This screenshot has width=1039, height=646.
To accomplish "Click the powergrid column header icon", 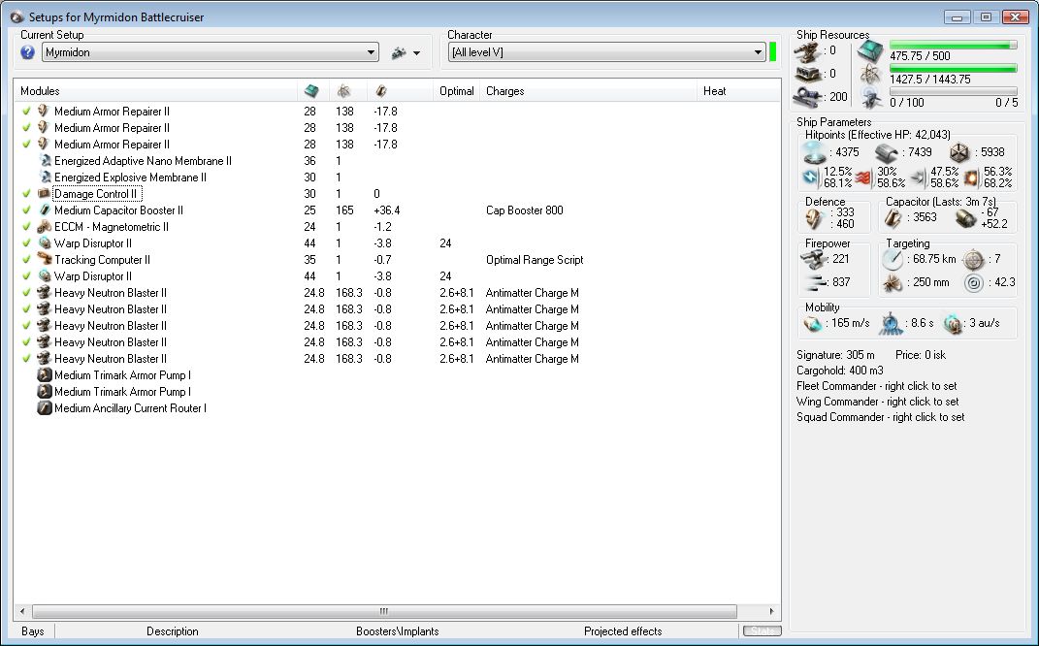I will point(343,91).
